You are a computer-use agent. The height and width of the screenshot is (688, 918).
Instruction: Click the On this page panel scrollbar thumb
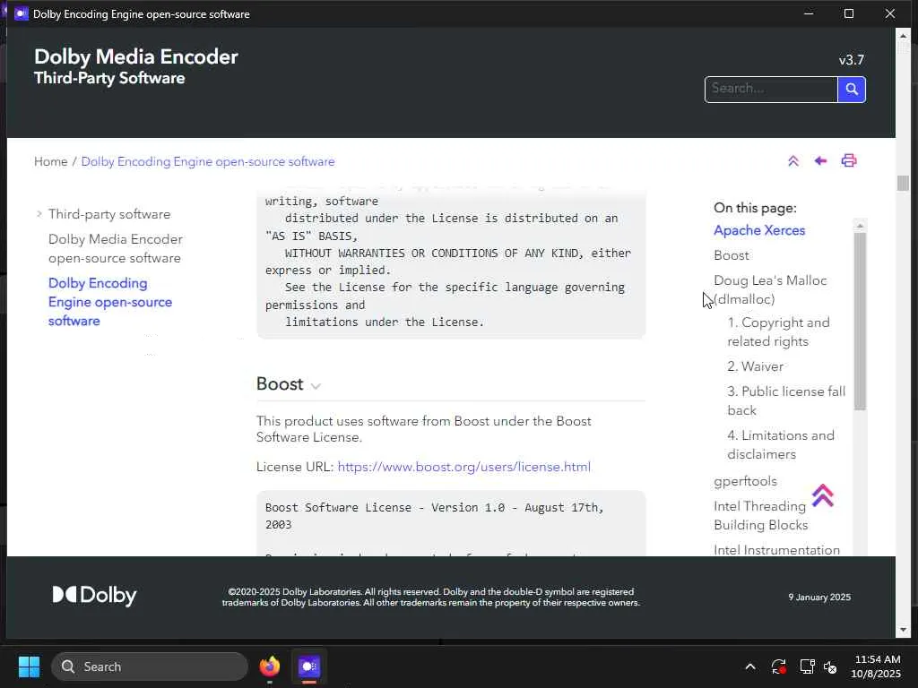pos(860,322)
